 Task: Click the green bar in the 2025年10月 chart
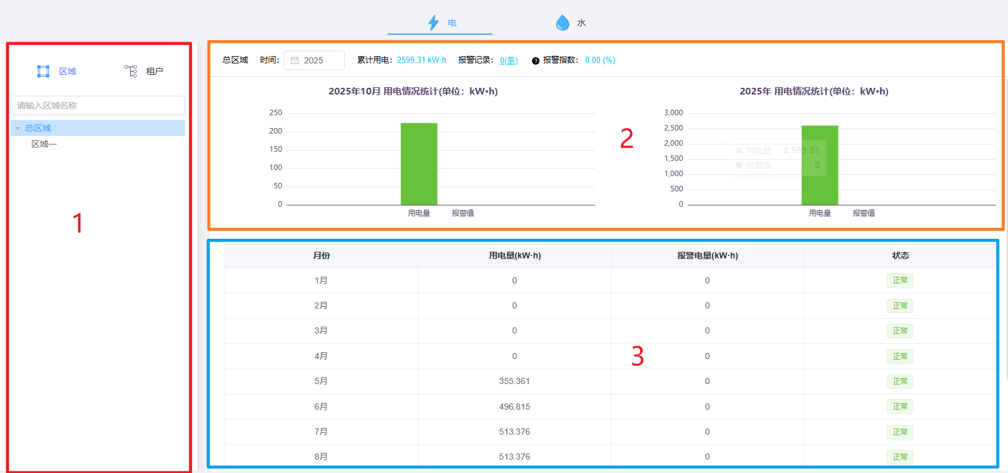point(419,164)
